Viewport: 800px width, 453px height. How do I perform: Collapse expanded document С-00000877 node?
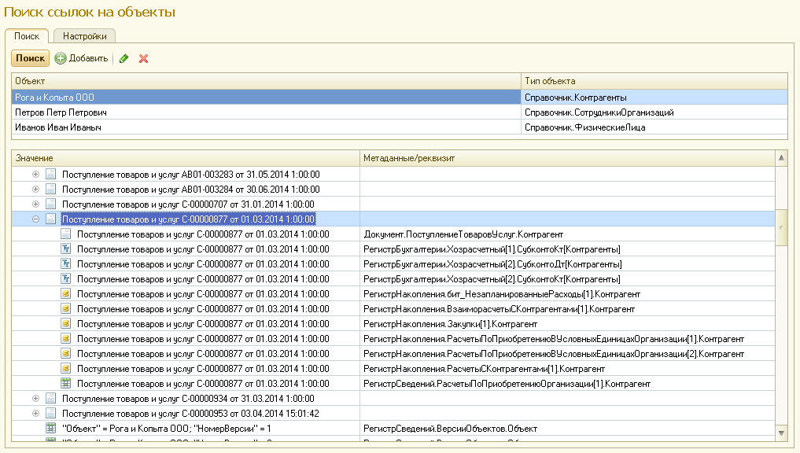[x=35, y=219]
